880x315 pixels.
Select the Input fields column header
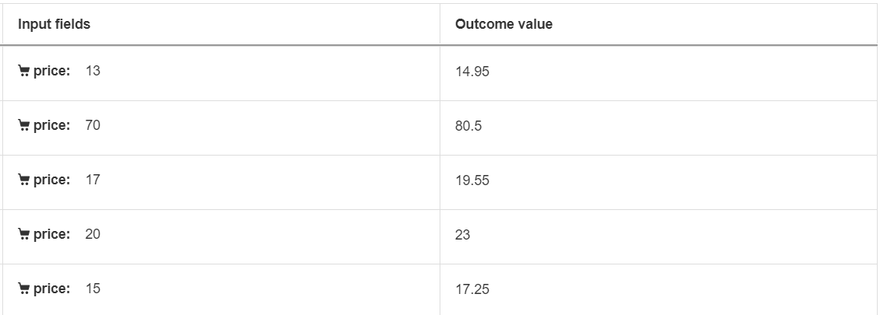[55, 24]
